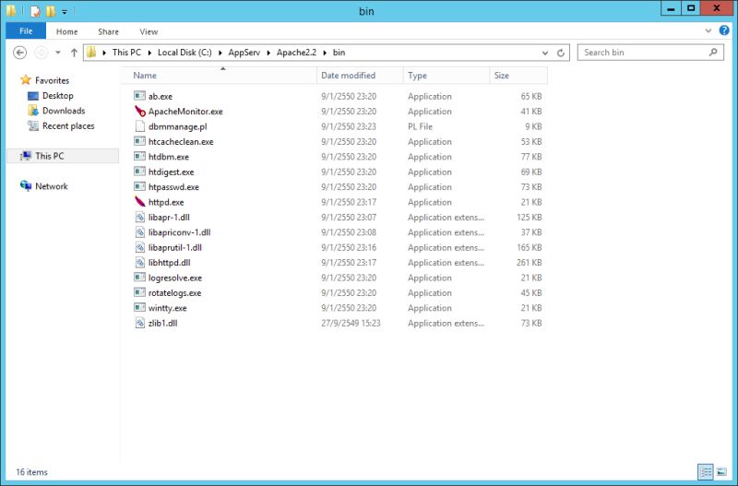Expand breadcrumb arrow after Local Disk (C:)
Image resolution: width=738 pixels, height=486 pixels.
point(220,53)
